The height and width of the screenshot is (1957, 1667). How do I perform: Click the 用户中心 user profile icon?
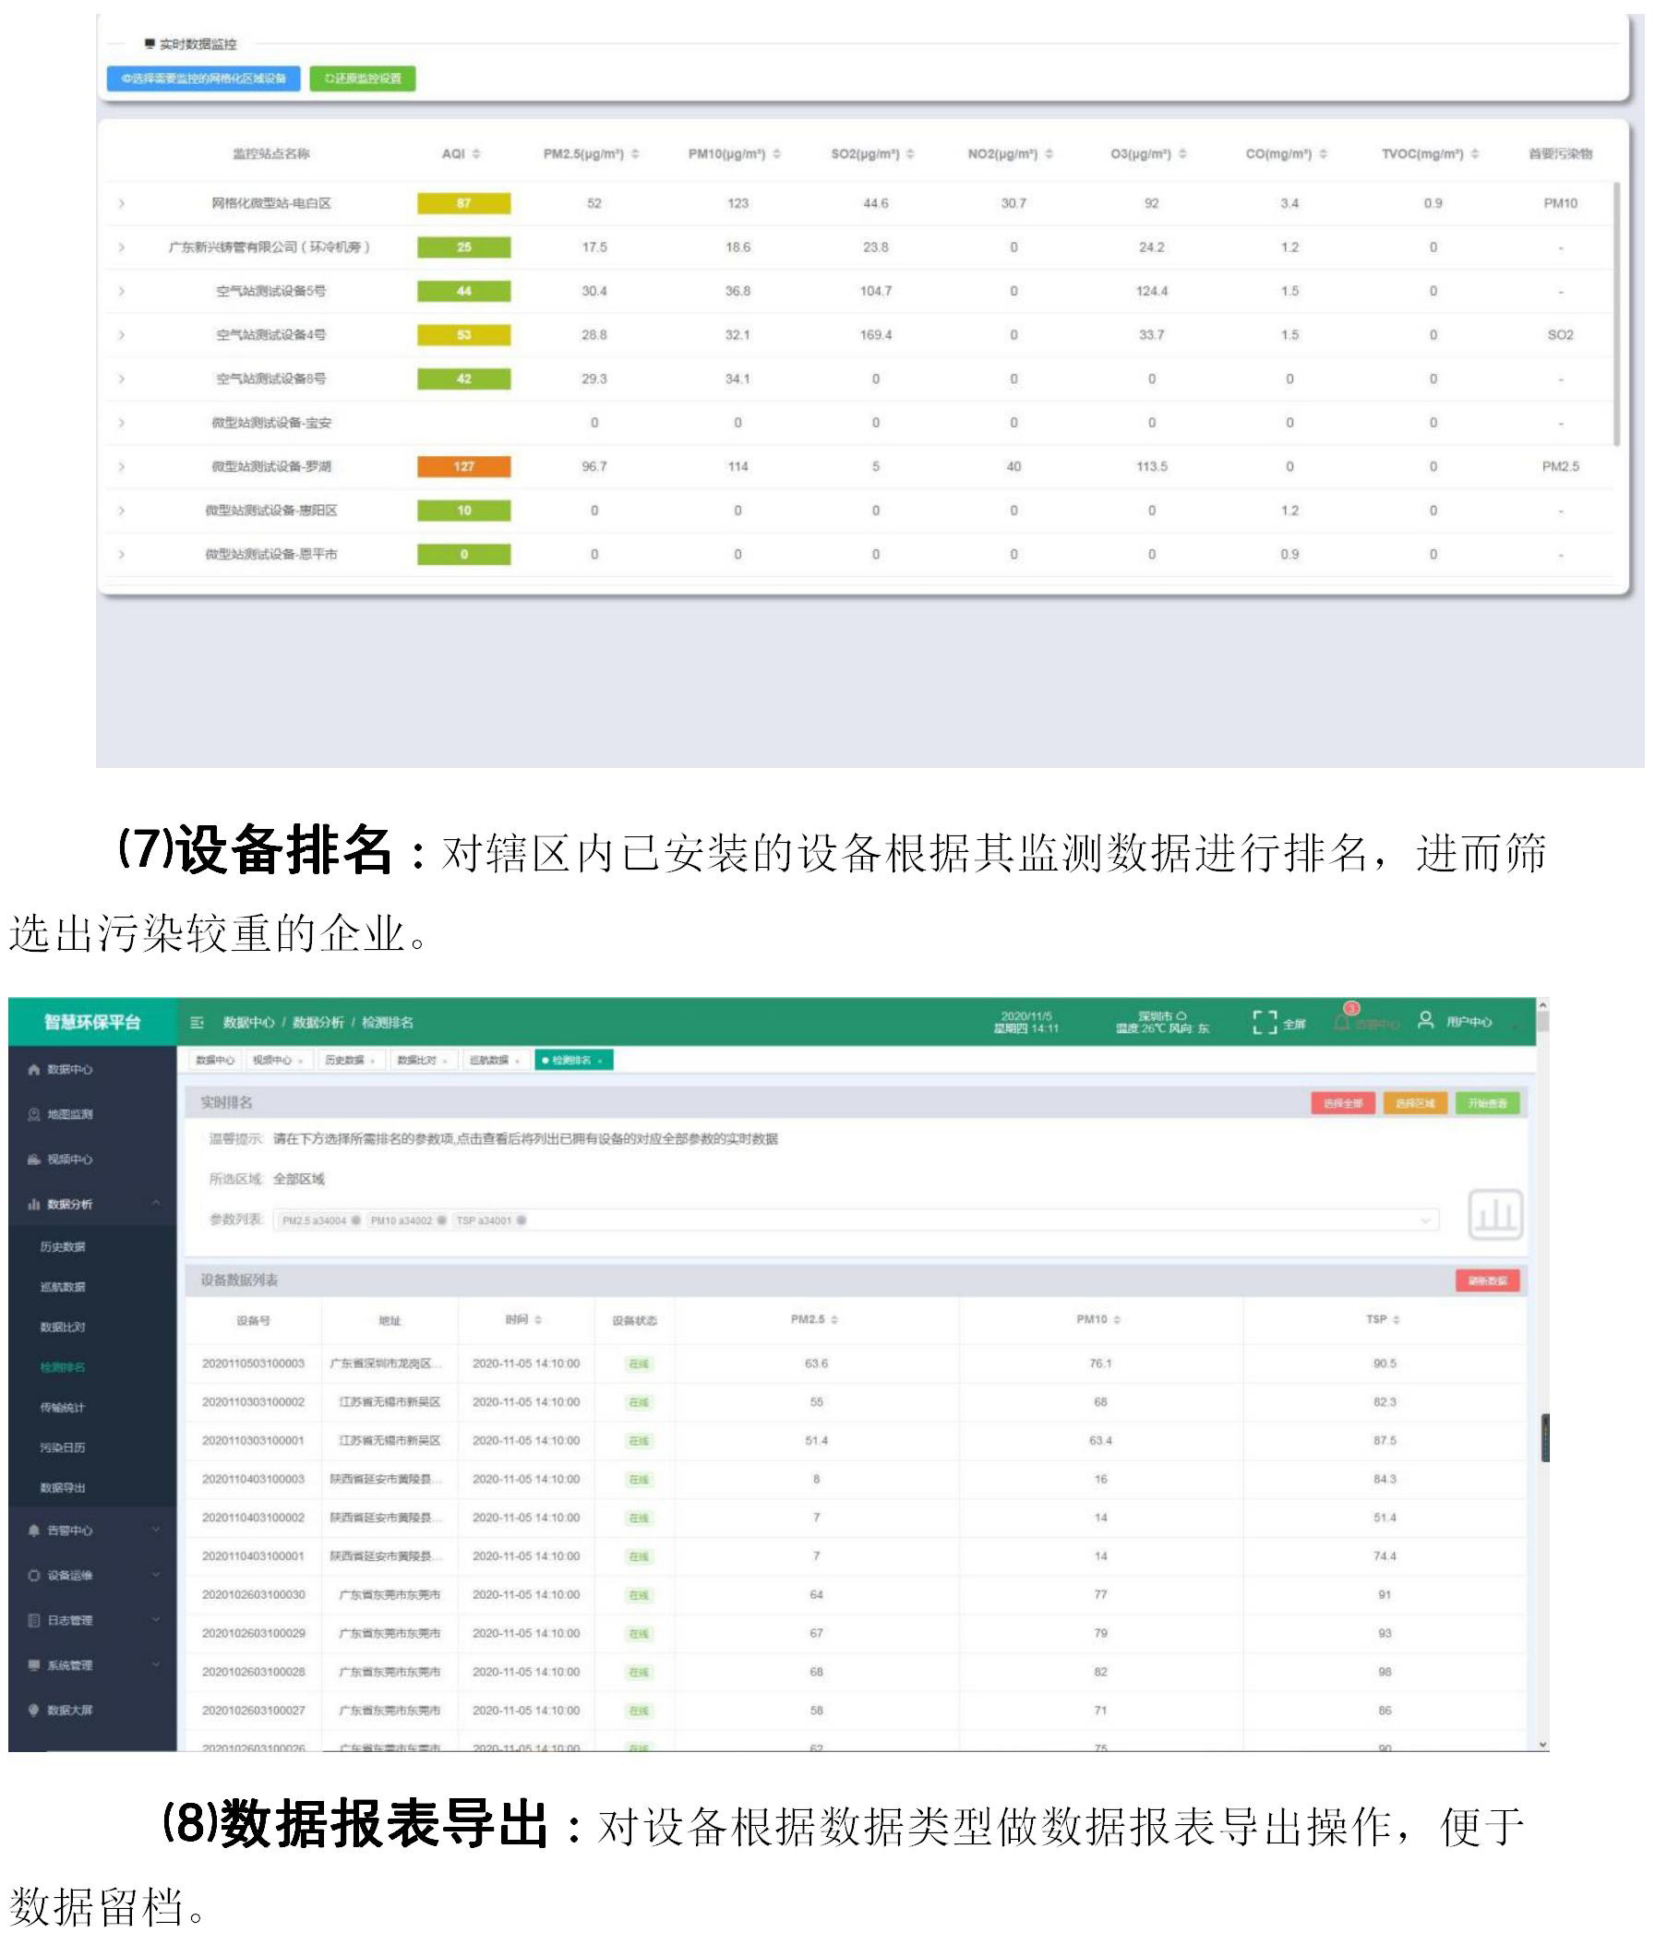tap(1425, 1020)
